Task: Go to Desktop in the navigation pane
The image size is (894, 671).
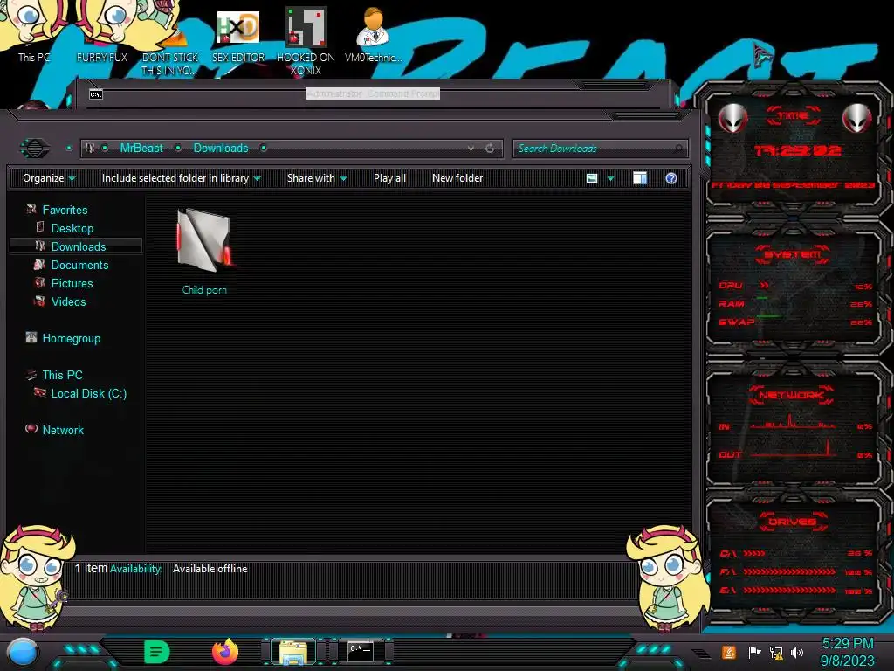Action: (72, 228)
